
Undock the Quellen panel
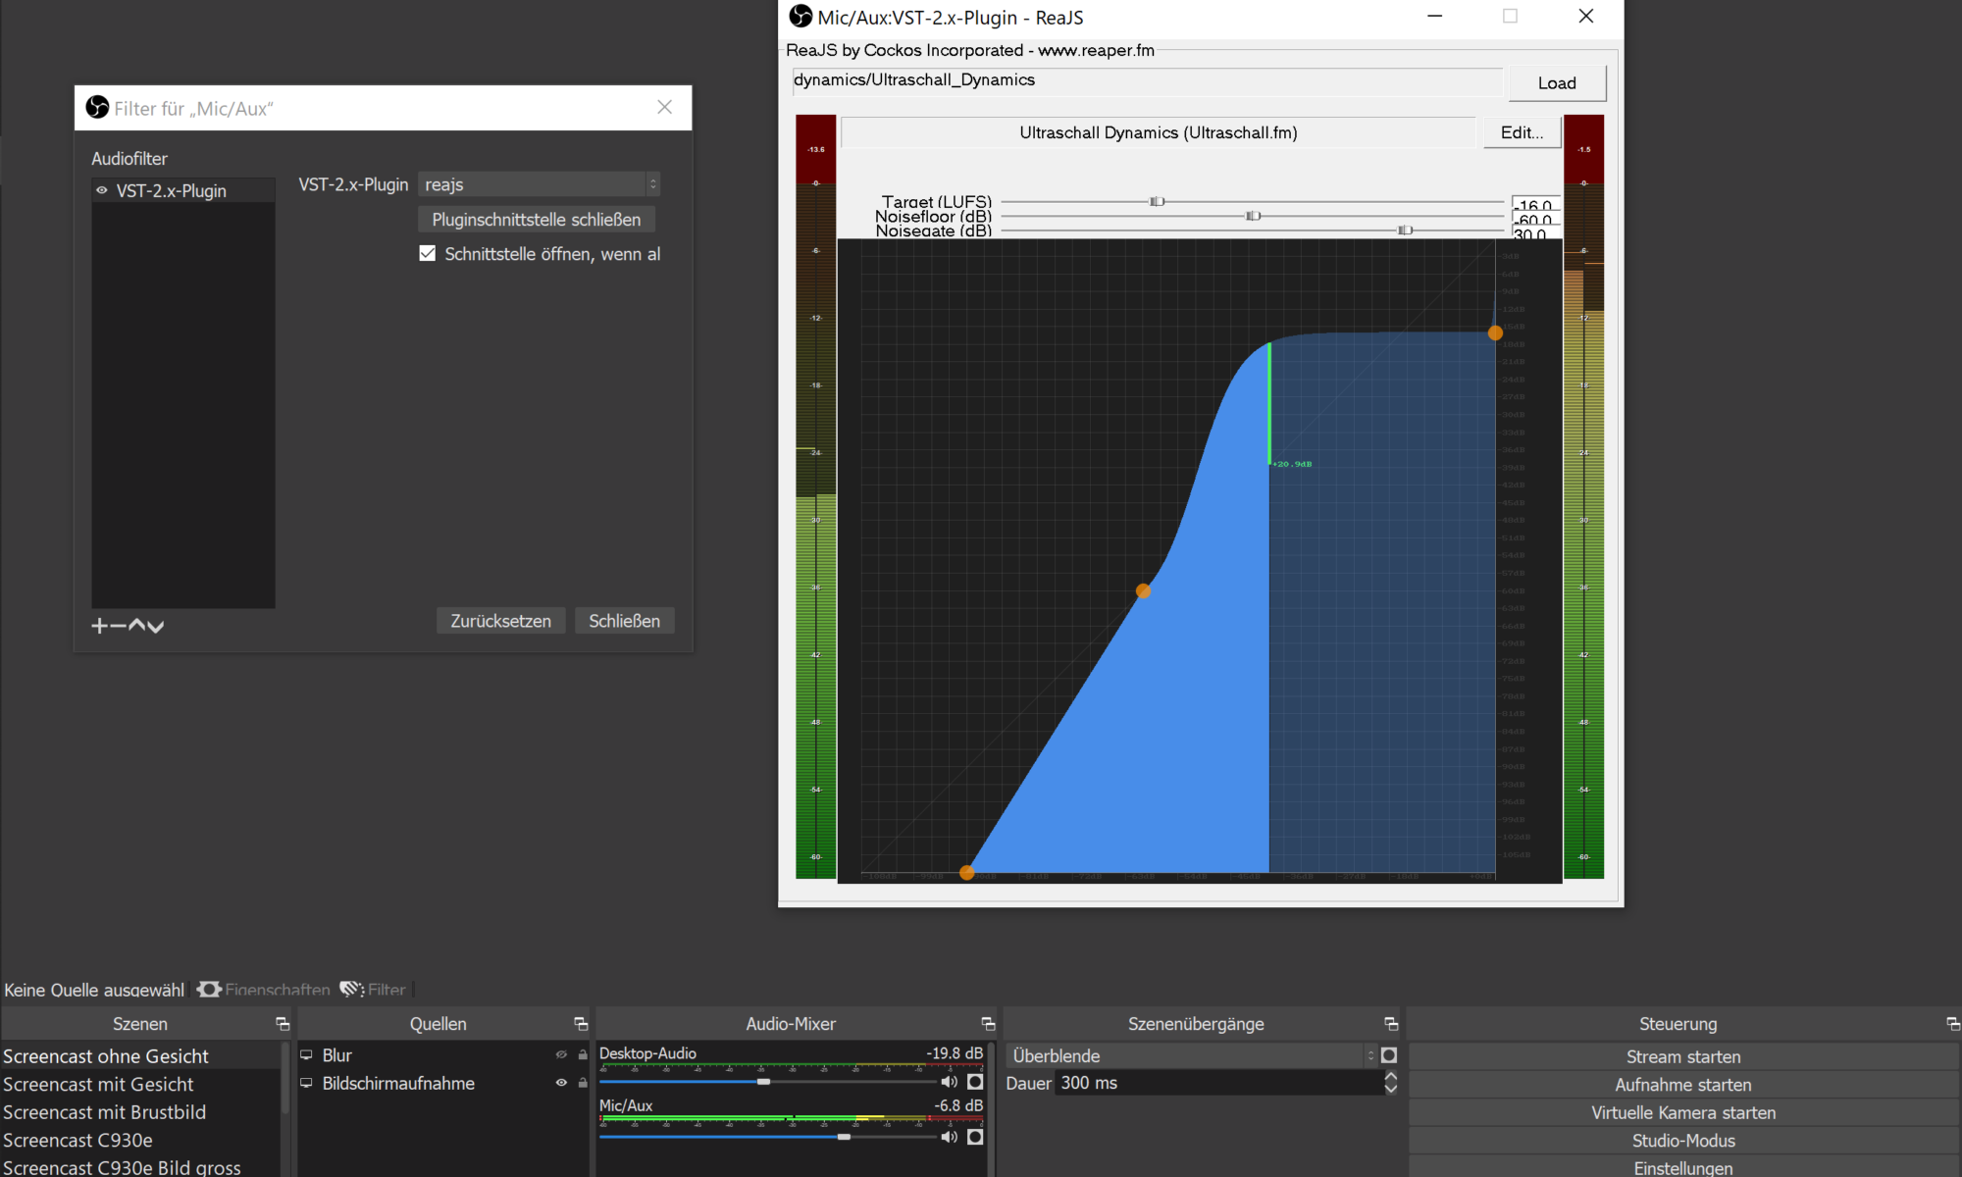point(581,1024)
